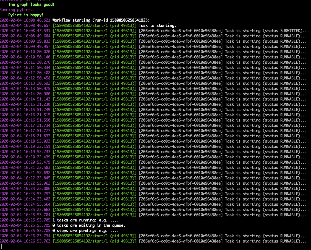Click "0 tasks are waiting in the queue." line
The width and height of the screenshot is (311, 250).
coord(89,225)
